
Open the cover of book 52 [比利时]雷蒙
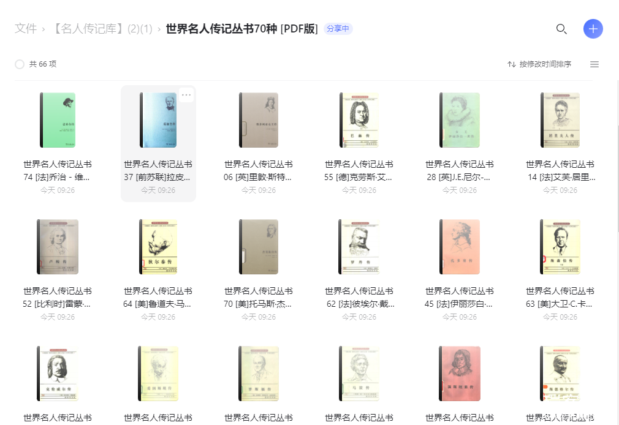[x=58, y=247]
